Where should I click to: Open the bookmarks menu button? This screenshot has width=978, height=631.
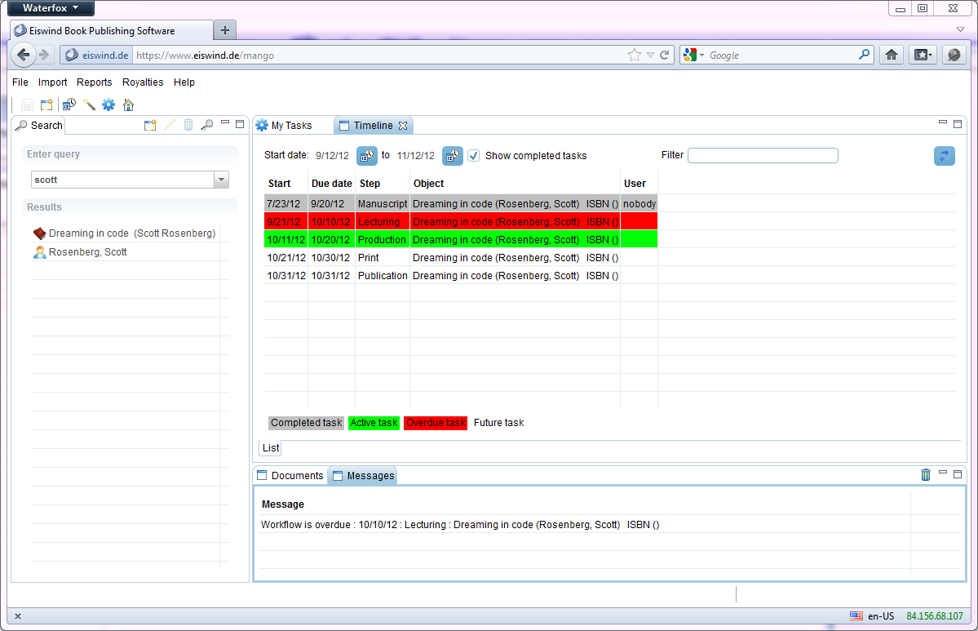click(923, 55)
